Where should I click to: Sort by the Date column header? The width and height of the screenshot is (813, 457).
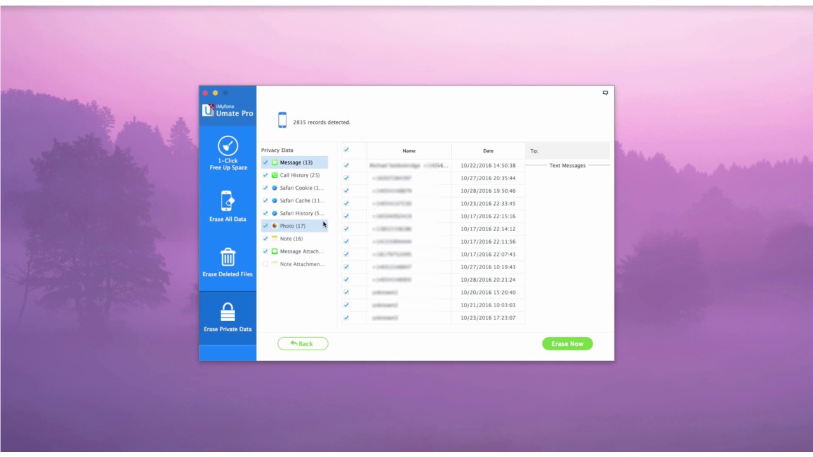[488, 151]
